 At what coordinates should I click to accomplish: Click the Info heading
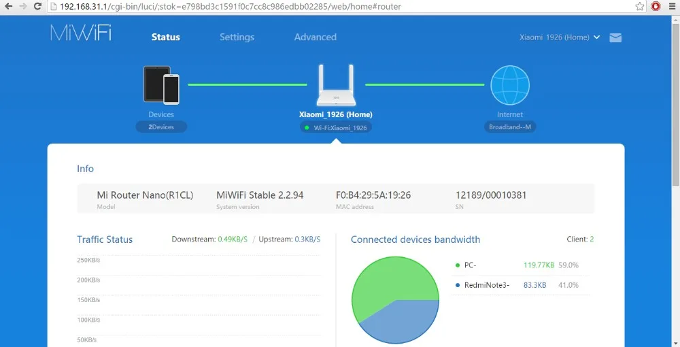(86, 169)
